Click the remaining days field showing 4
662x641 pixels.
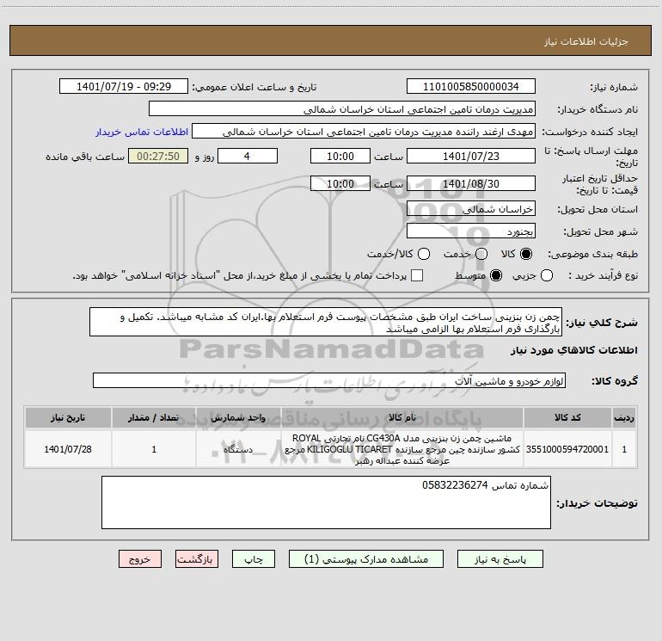248,156
